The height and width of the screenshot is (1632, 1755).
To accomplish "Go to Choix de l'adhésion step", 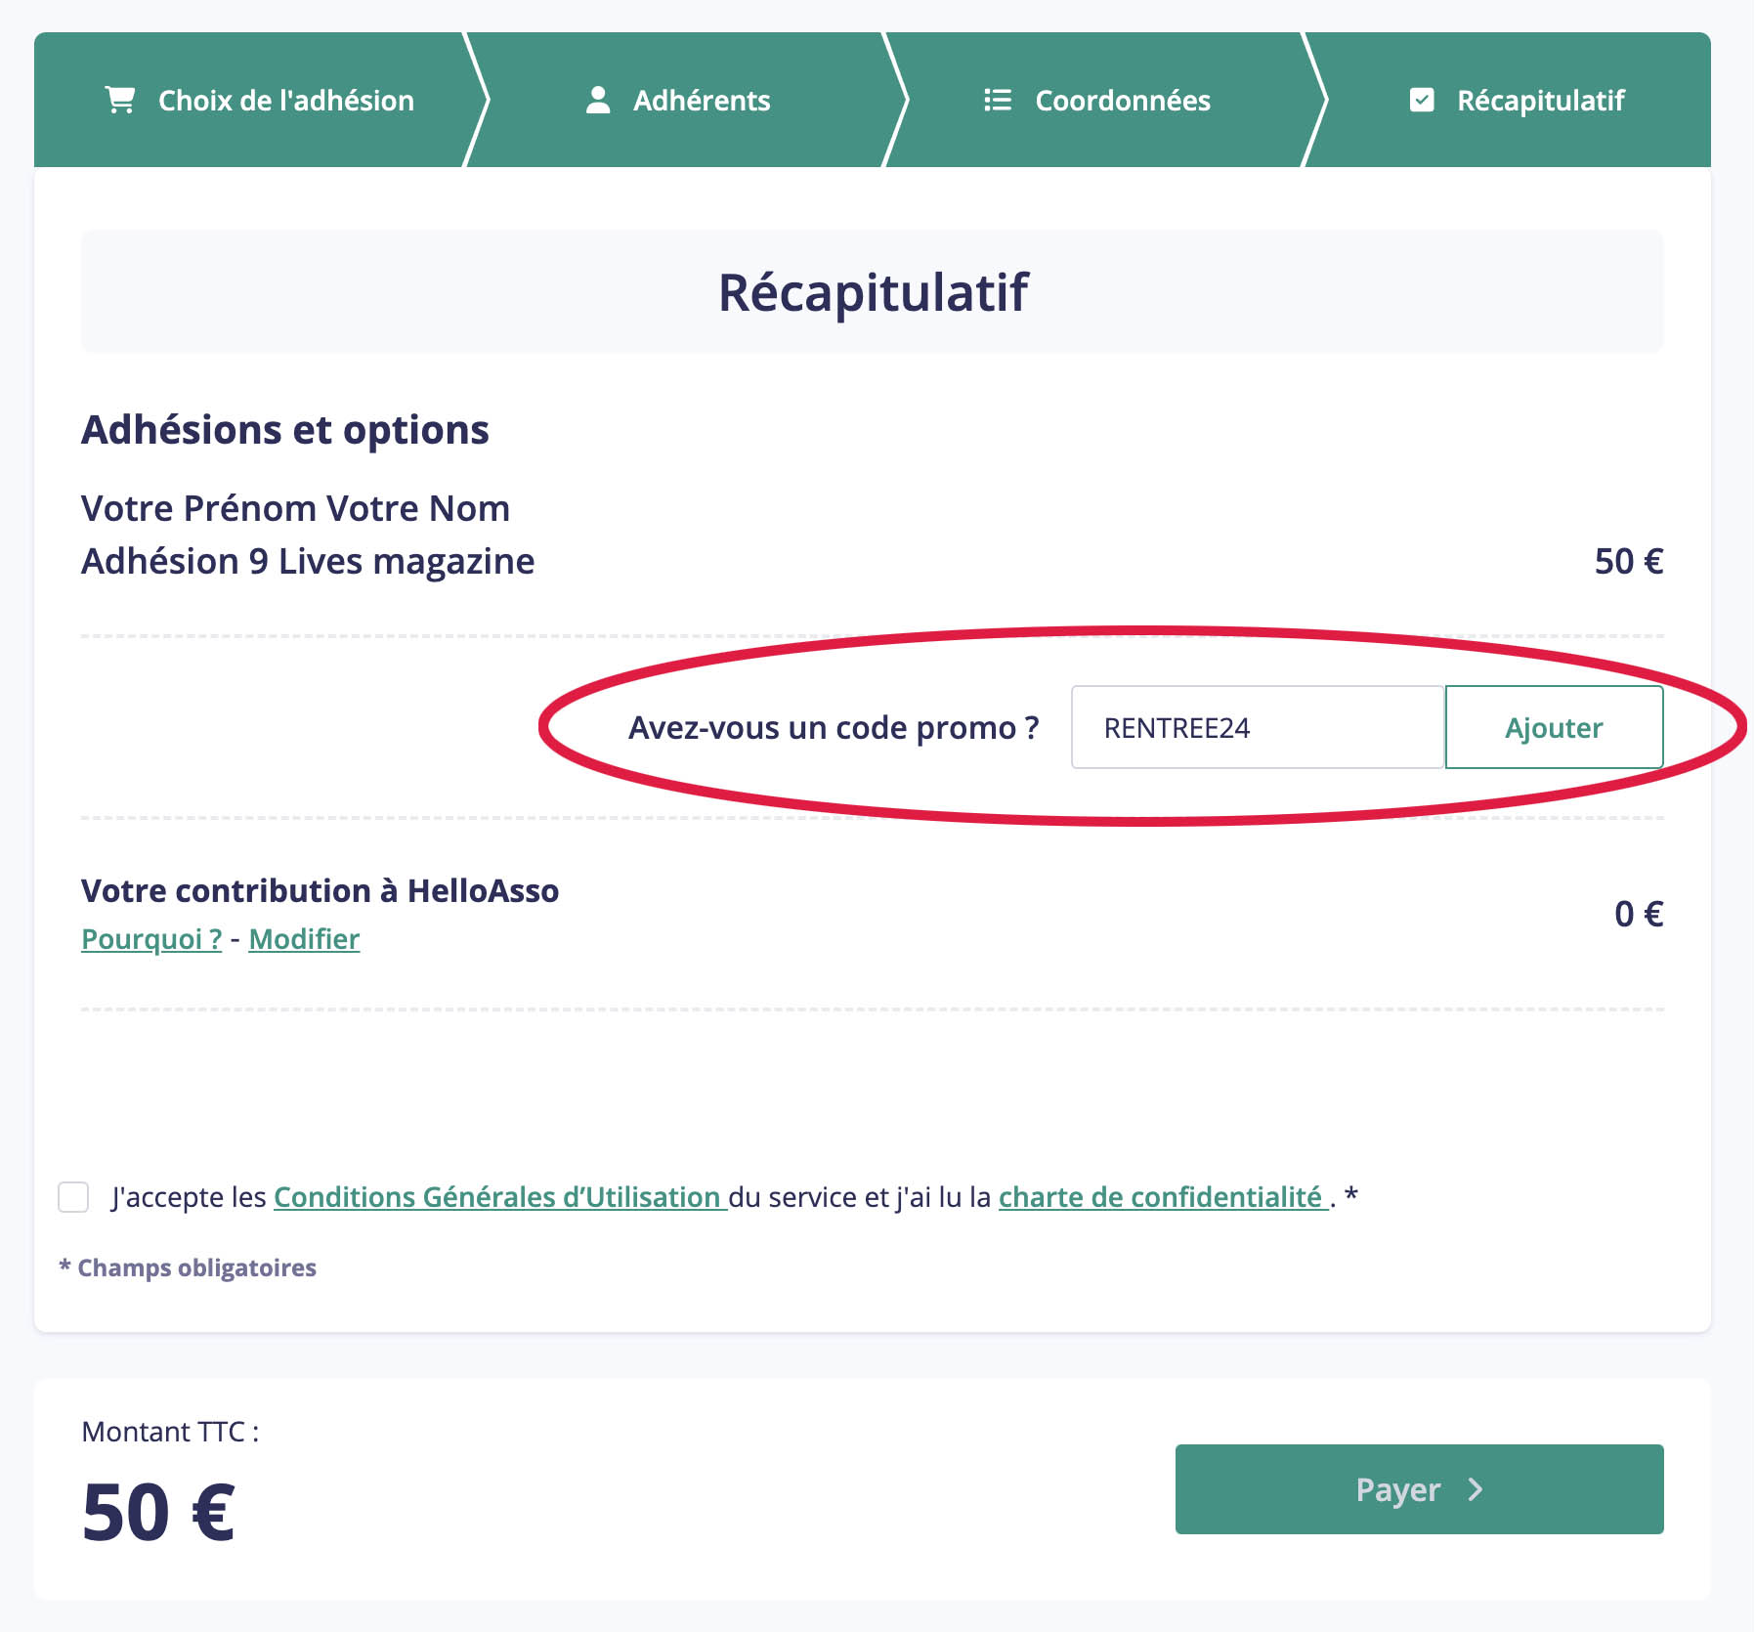I will click(x=260, y=100).
